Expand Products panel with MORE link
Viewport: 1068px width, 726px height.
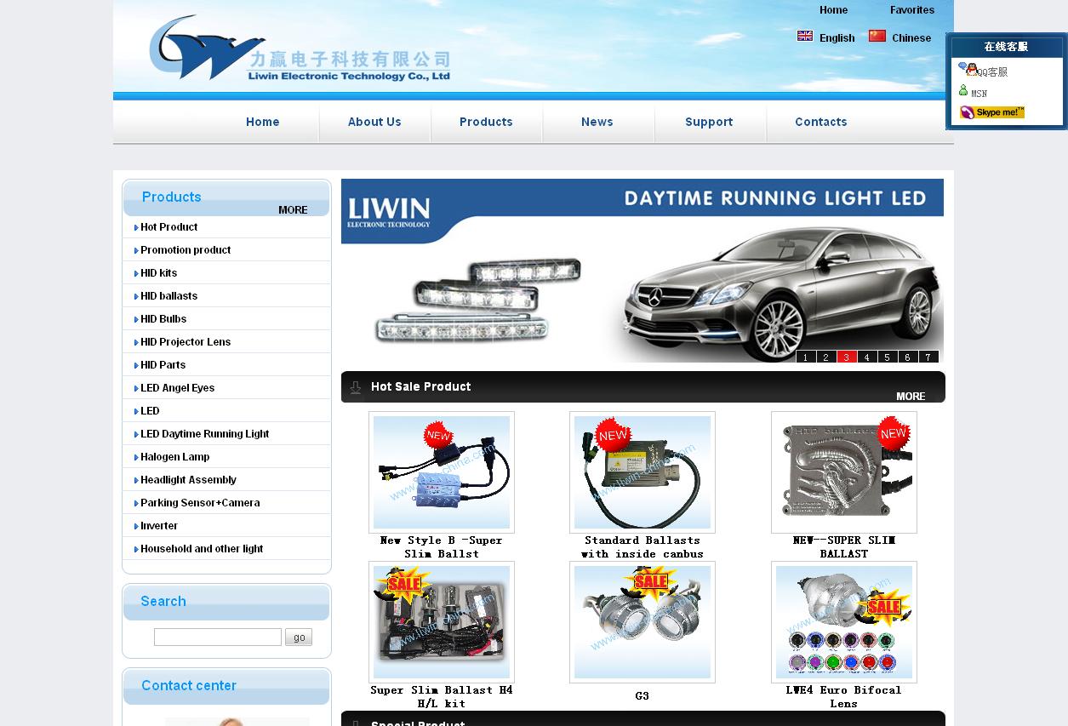pyautogui.click(x=293, y=210)
